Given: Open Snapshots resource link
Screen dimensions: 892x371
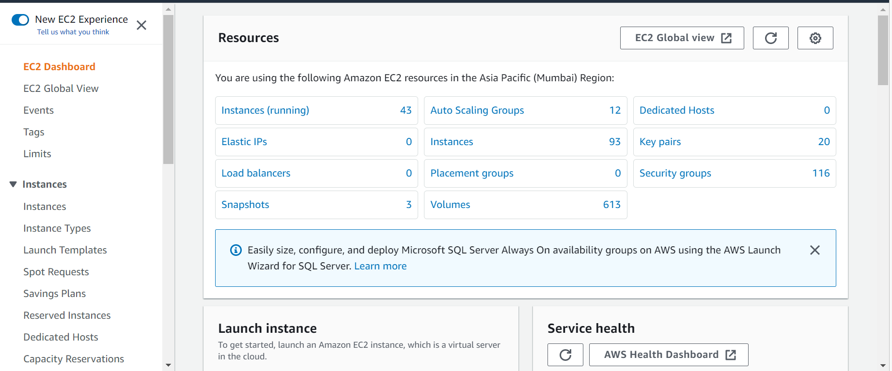Looking at the screenshot, I should pos(245,205).
